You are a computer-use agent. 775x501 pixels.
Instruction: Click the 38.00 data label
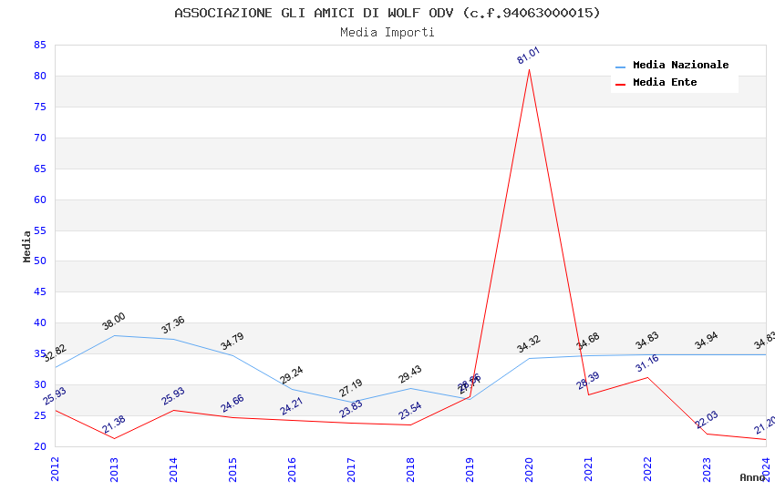(x=114, y=322)
